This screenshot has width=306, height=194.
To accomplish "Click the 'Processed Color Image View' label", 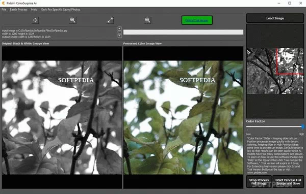I will pyautogui.click(x=142, y=44).
